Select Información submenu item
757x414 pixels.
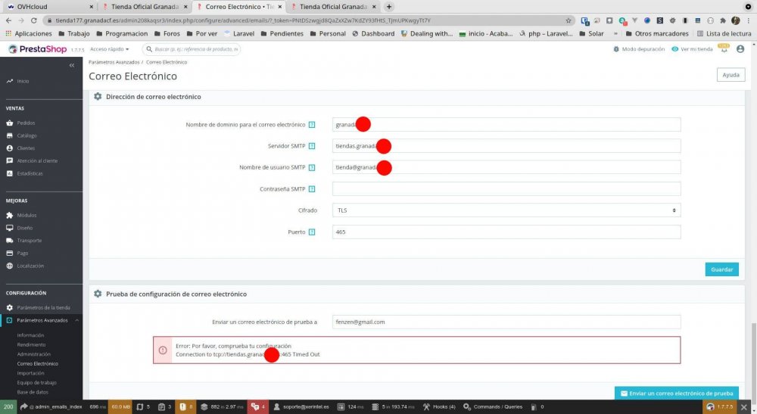[x=30, y=335]
